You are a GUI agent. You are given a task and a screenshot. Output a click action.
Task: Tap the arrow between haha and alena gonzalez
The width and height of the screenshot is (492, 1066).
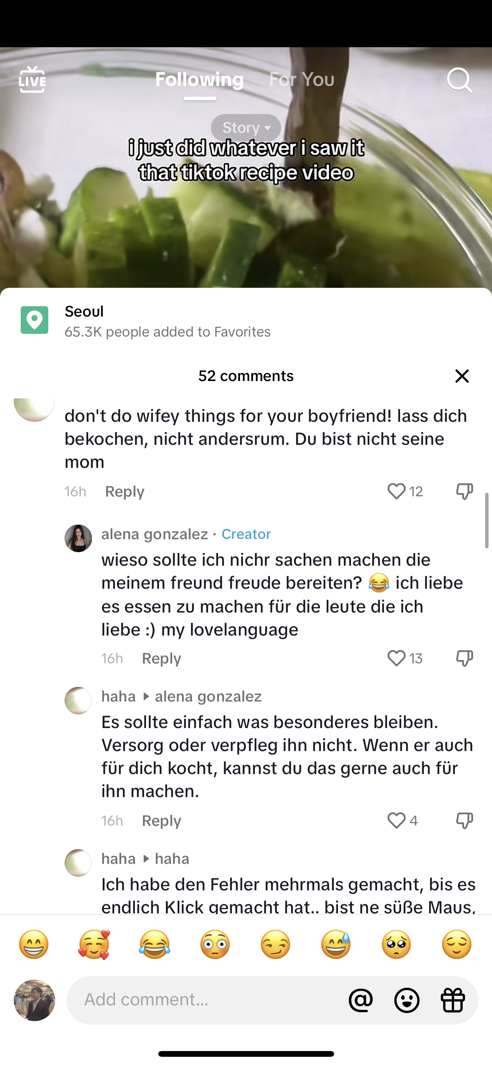pyautogui.click(x=146, y=696)
